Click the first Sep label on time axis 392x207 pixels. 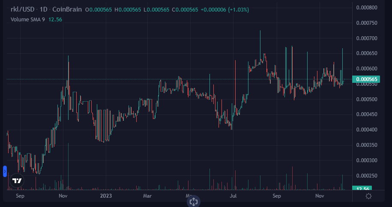click(x=20, y=196)
